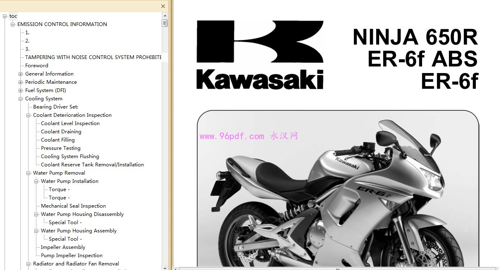The image size is (499, 270).
Task: Select bookmark entry '3.'
Action: coord(27,49)
